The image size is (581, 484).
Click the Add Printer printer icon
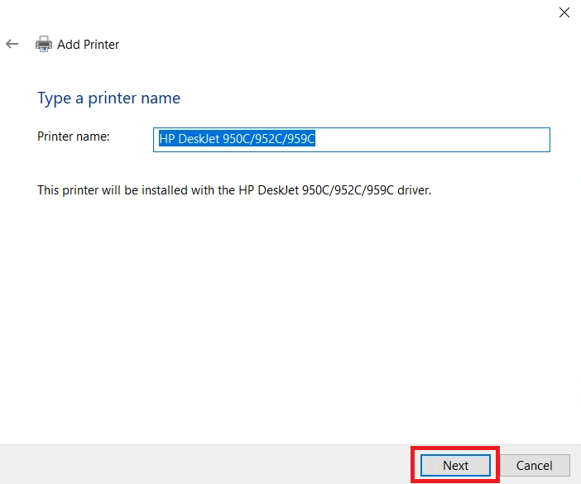[x=43, y=44]
